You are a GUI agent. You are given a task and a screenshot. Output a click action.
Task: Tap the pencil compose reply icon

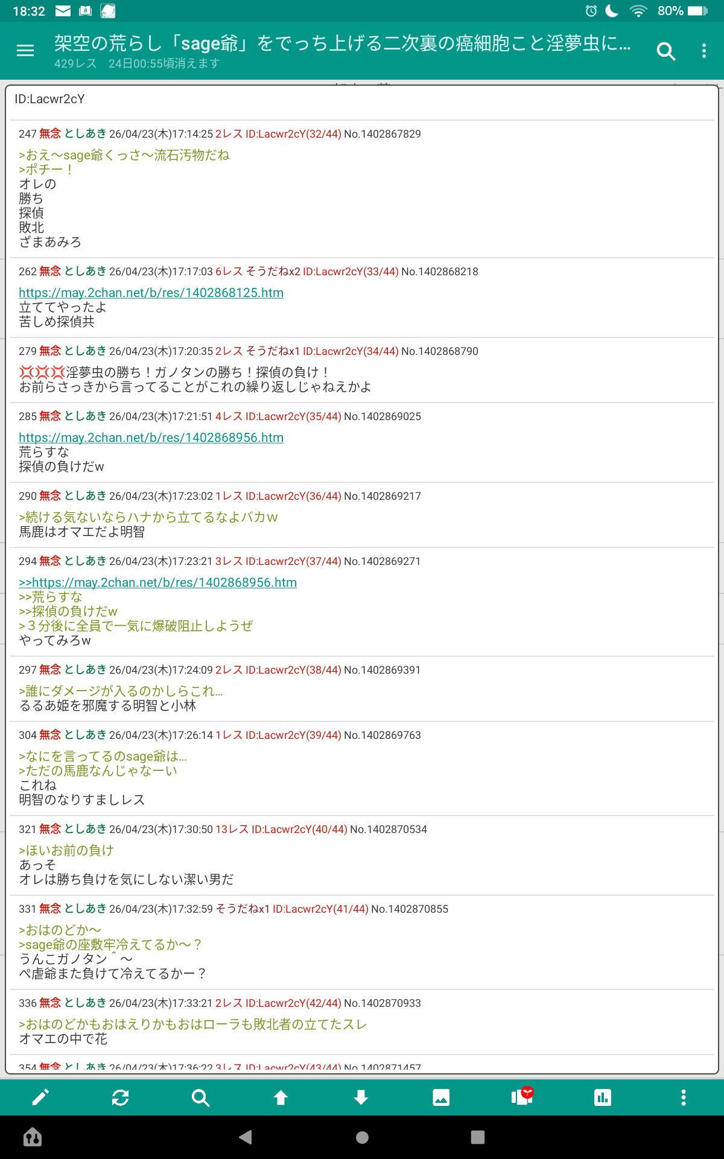40,1097
